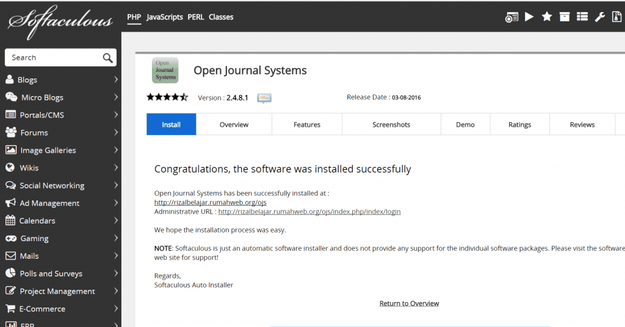This screenshot has height=327, width=625.
Task: Expand the Mails category chevron
Action: click(x=115, y=256)
